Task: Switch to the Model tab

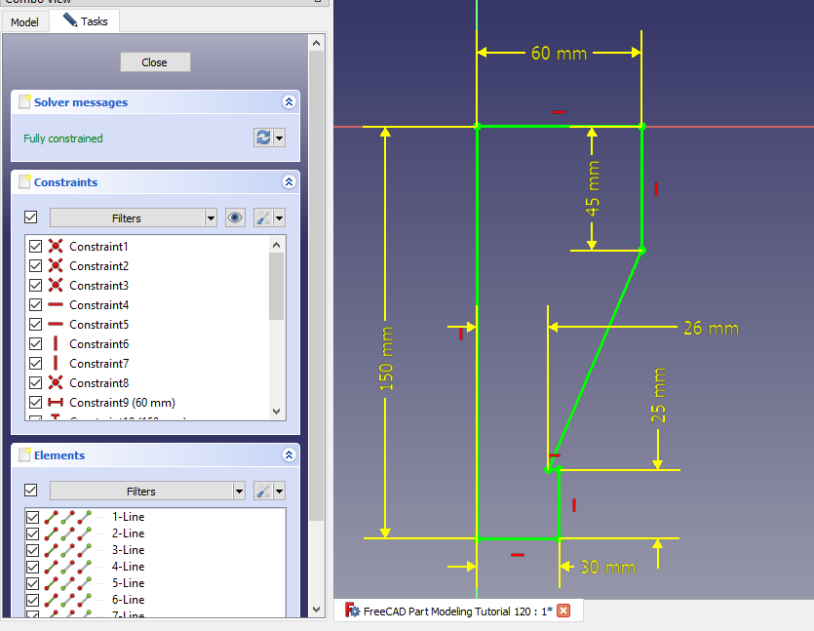Action: pos(24,21)
